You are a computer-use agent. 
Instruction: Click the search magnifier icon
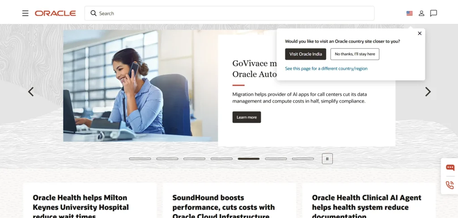pos(93,13)
